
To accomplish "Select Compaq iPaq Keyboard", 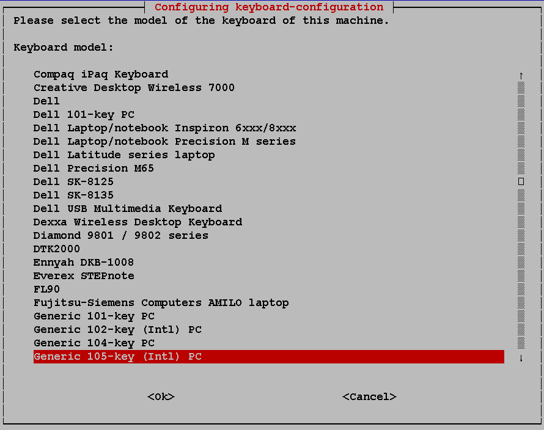I will 101,74.
